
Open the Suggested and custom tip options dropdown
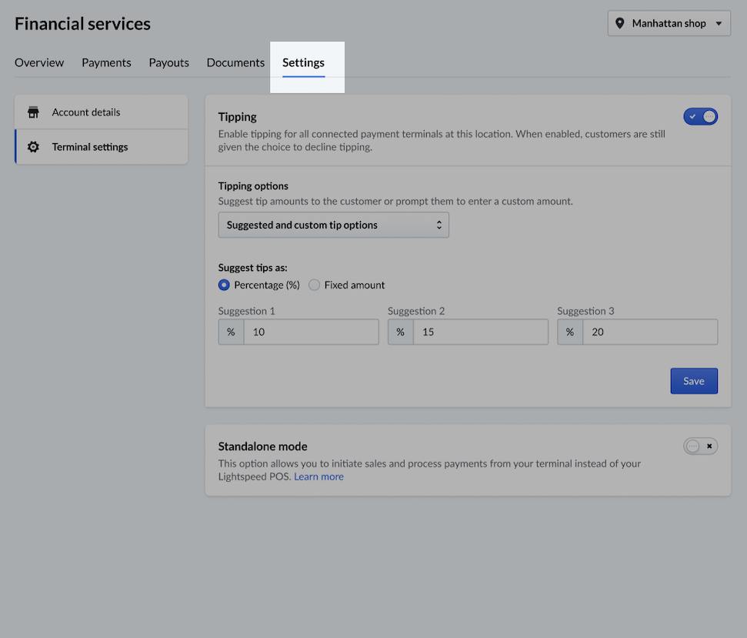coord(333,225)
